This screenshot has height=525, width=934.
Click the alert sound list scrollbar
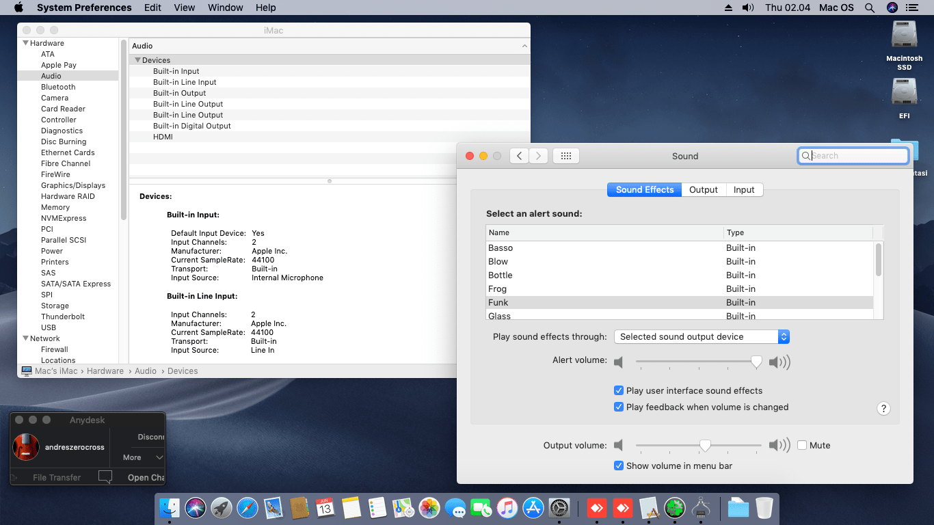click(878, 260)
